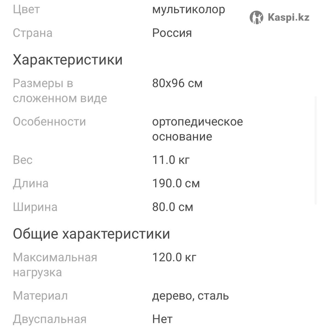Click the Длина row label
Image resolution: width=319 pixels, height=328 pixels.
(31, 183)
